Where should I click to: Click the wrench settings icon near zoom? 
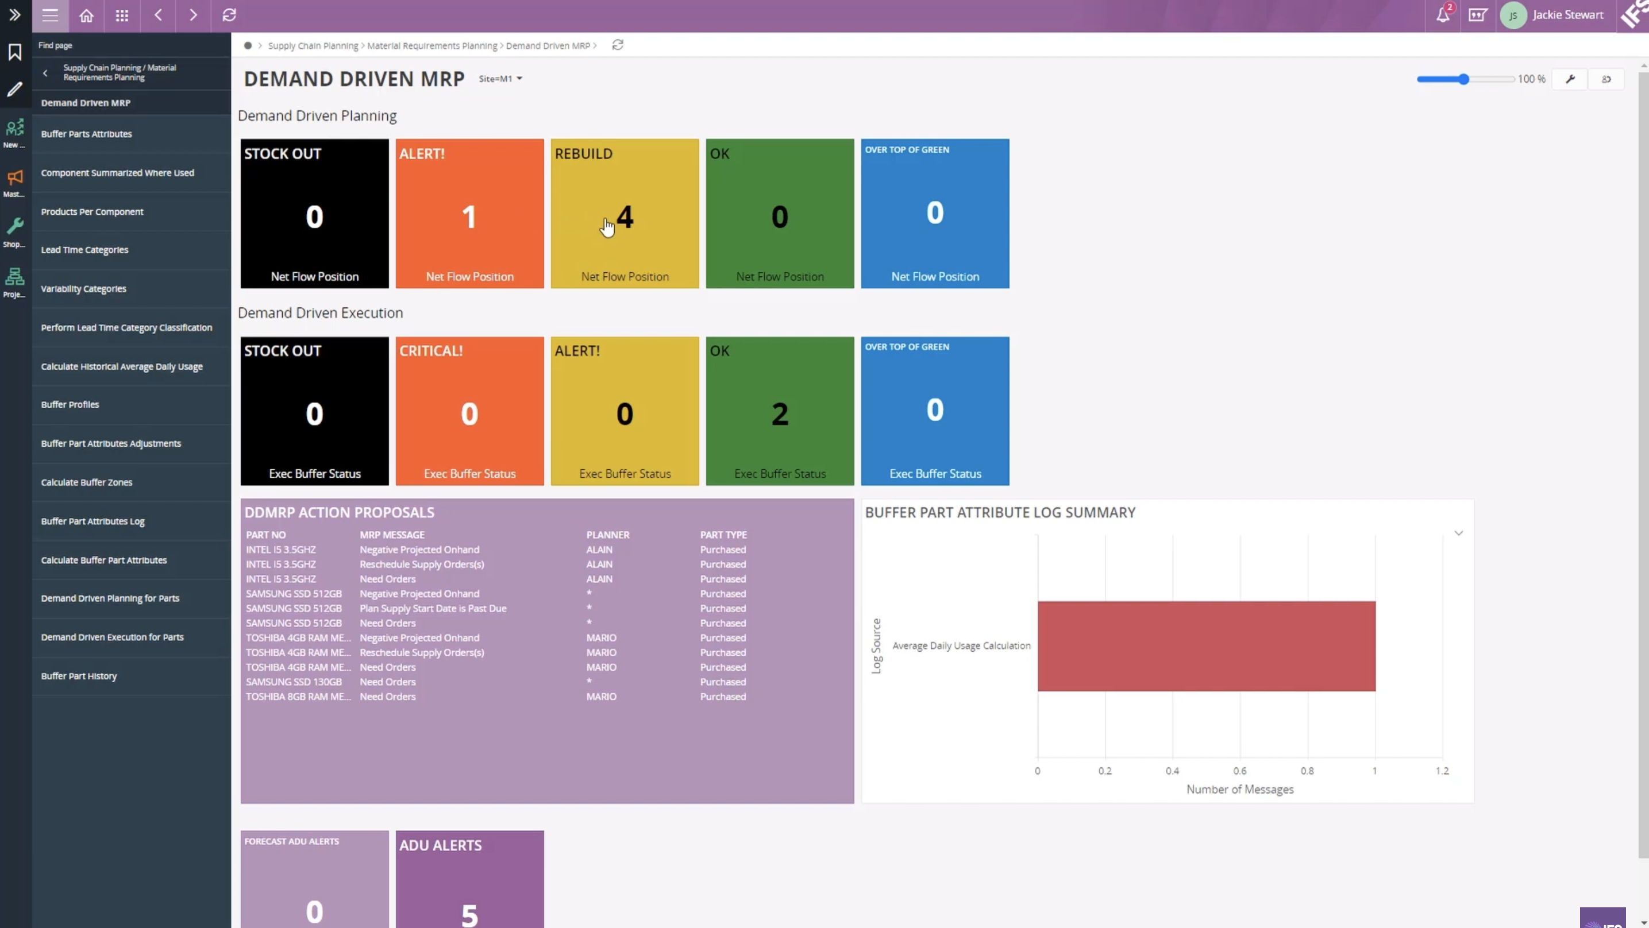(x=1570, y=79)
